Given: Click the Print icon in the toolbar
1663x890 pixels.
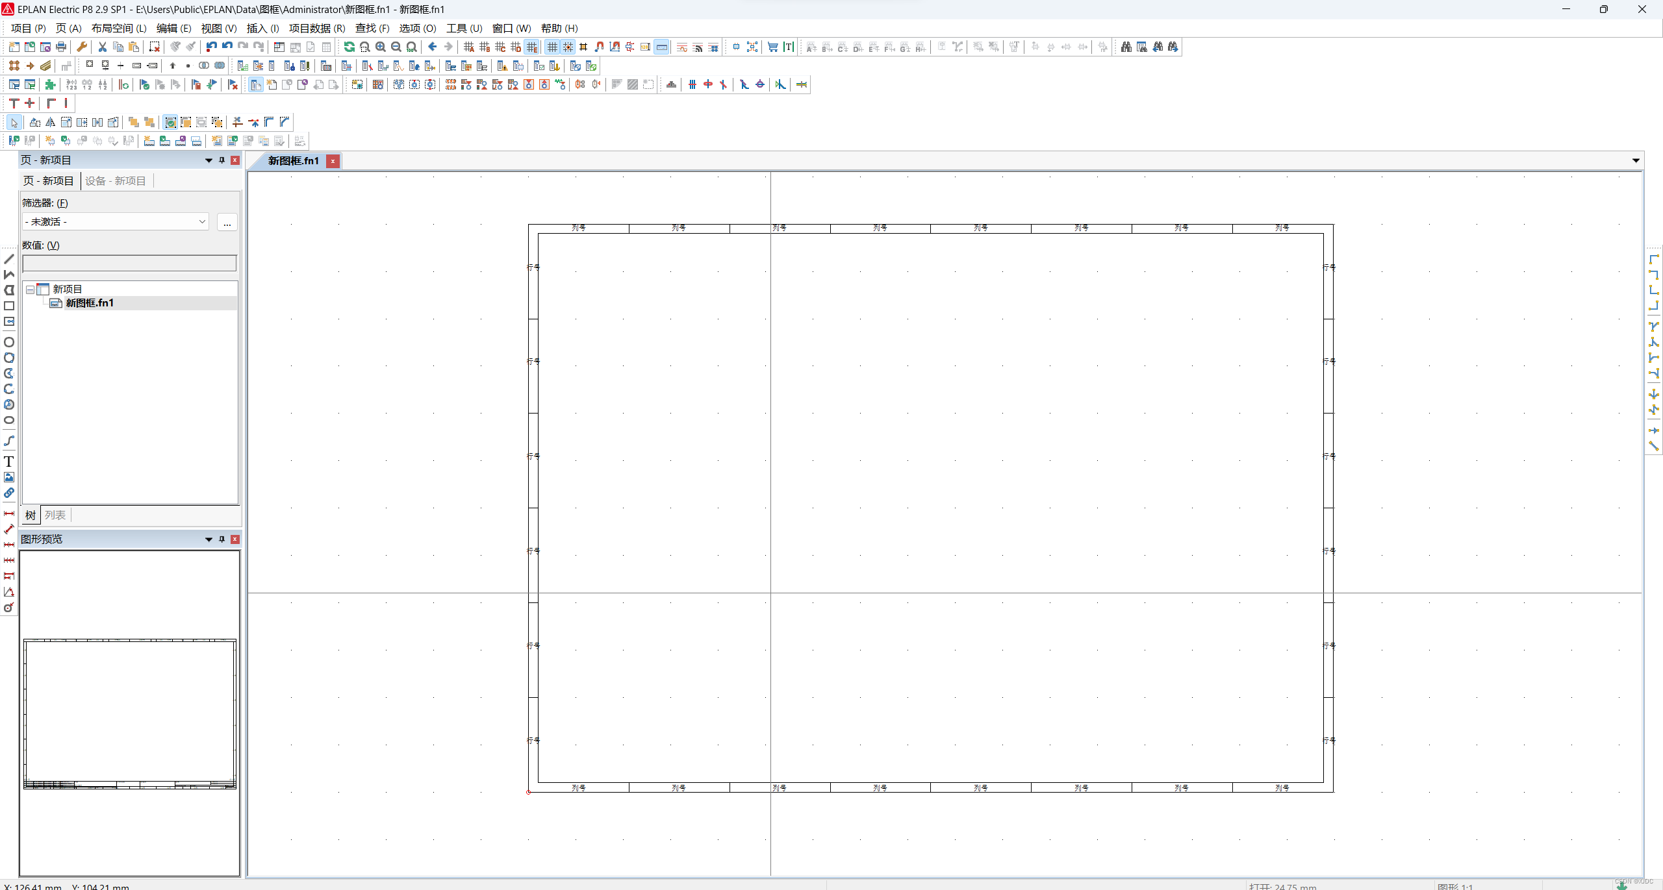Looking at the screenshot, I should click(x=61, y=47).
